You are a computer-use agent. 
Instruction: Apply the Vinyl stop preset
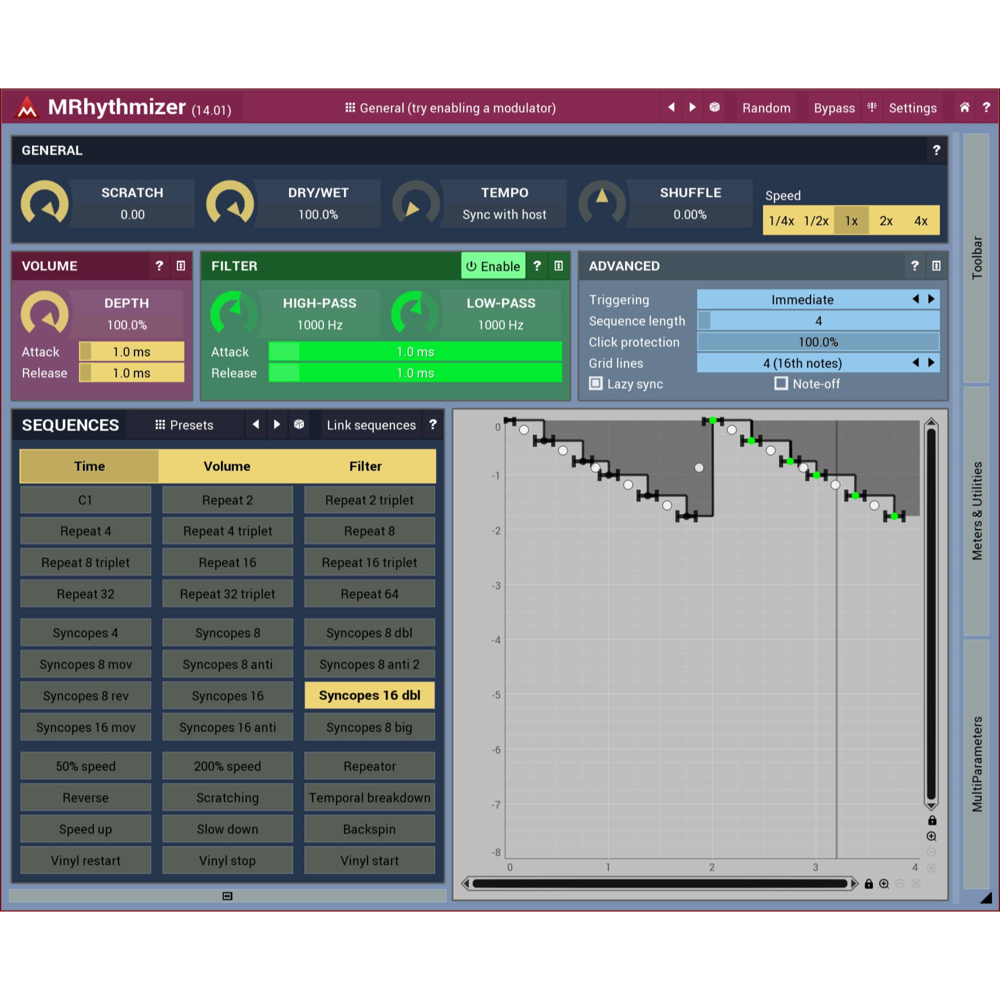coord(227,860)
